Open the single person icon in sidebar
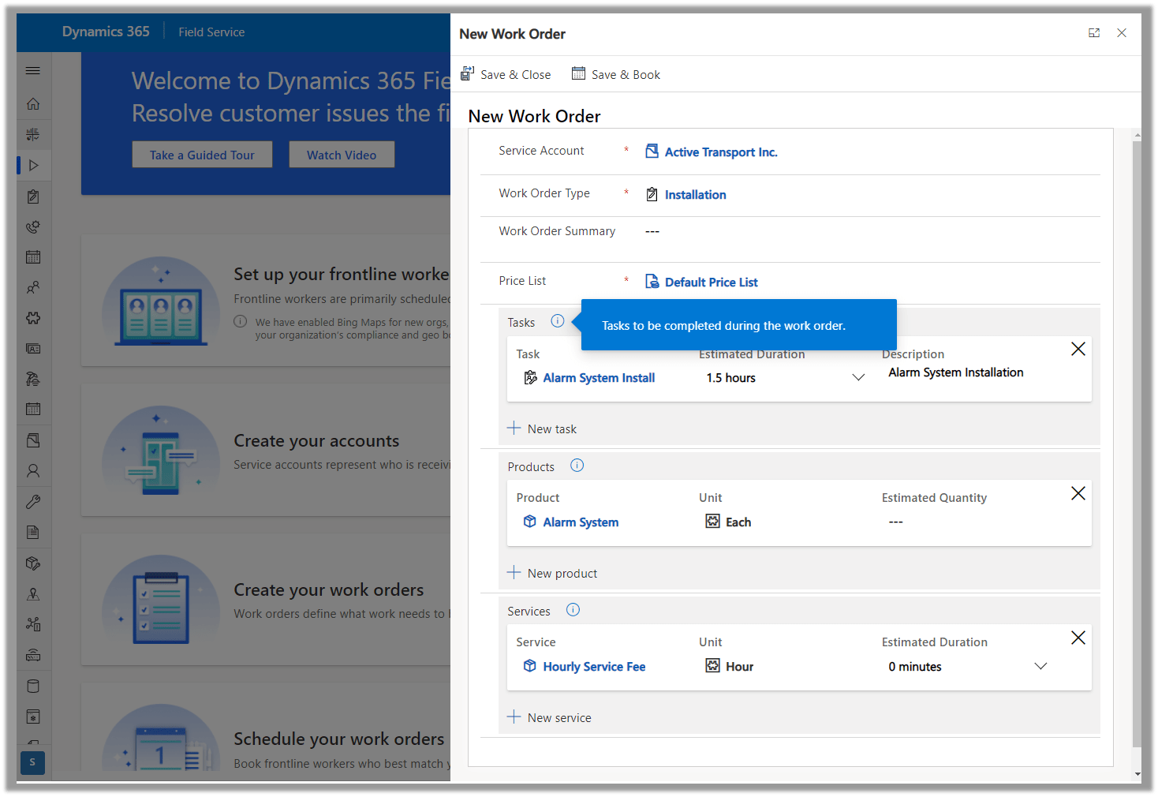 tap(33, 471)
